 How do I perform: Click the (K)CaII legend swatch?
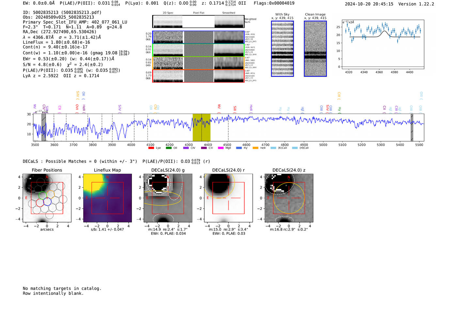tap(273, 148)
